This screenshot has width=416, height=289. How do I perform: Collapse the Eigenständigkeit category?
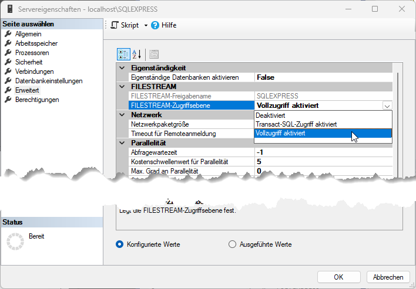click(122, 68)
